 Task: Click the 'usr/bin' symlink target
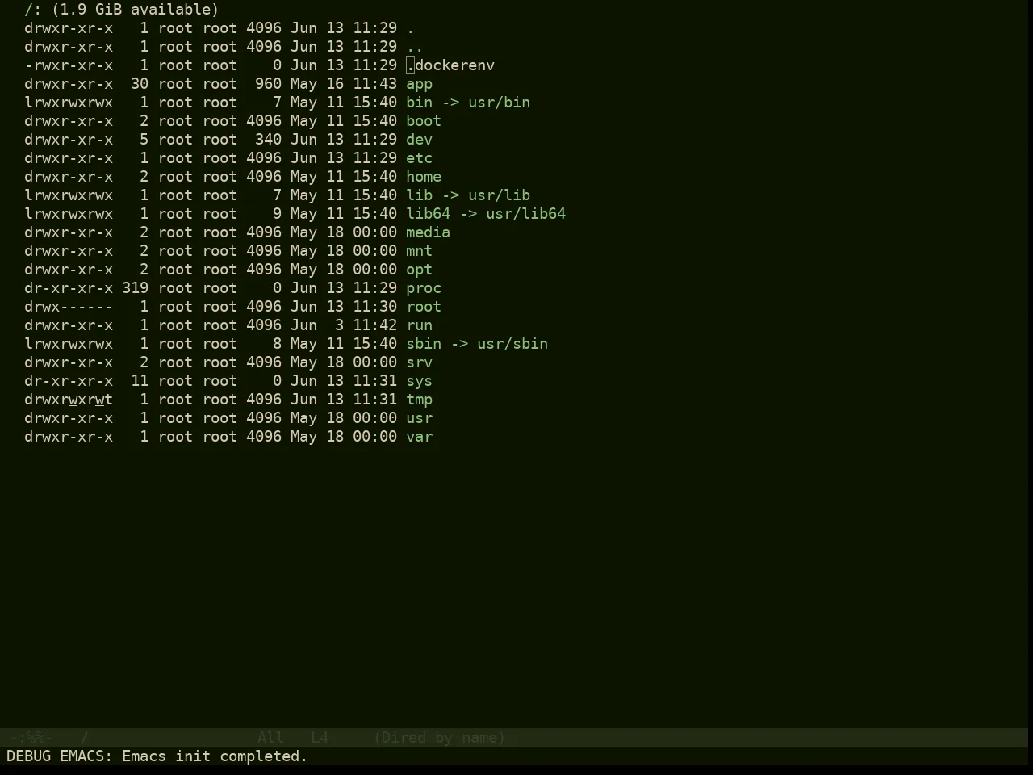499,103
